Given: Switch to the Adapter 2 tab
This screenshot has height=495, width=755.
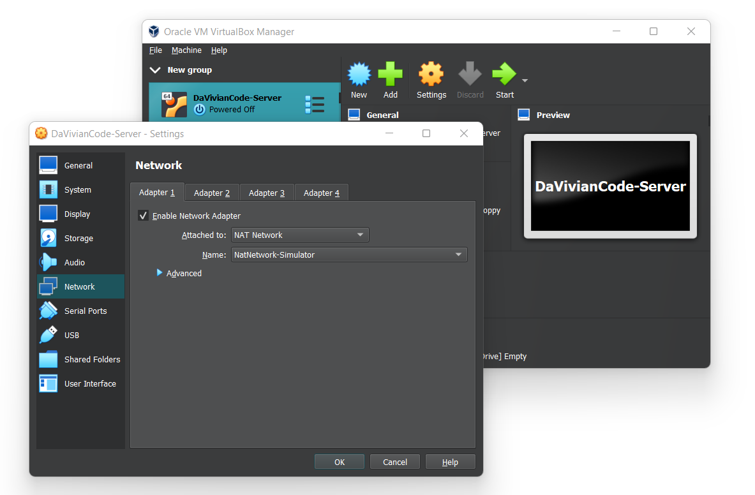Looking at the screenshot, I should 212,193.
